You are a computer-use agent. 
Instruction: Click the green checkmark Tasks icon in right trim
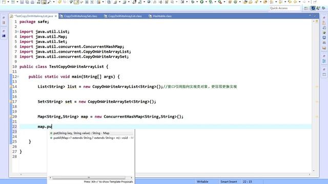click(x=324, y=33)
